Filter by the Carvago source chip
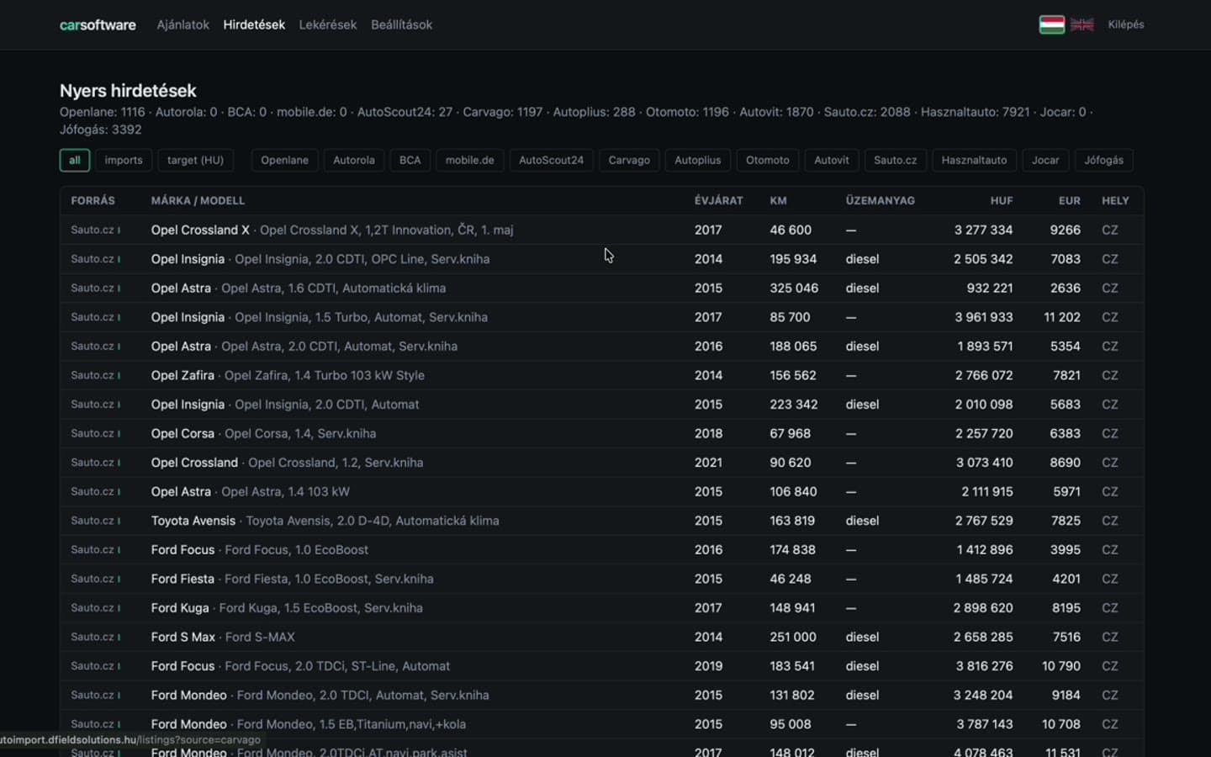The height and width of the screenshot is (757, 1211). click(629, 160)
